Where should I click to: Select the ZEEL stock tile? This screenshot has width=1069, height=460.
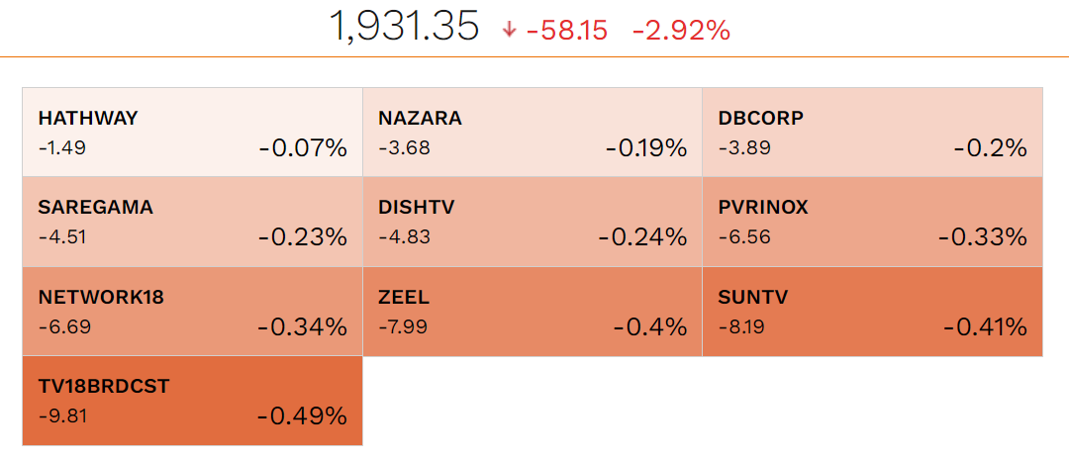click(x=533, y=312)
